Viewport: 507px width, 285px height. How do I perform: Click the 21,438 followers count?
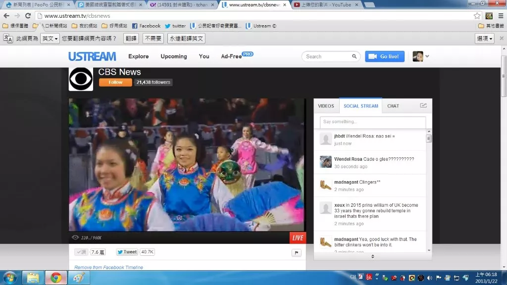[153, 83]
